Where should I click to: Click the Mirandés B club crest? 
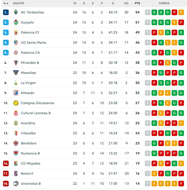click(16, 63)
